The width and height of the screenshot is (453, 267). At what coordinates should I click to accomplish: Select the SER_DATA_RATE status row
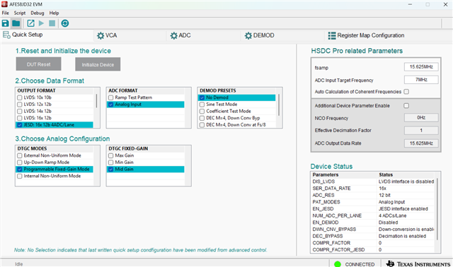(x=373, y=189)
